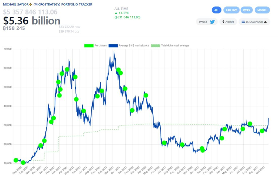Open the ABOUT page
The image size is (278, 180).
click(228, 22)
